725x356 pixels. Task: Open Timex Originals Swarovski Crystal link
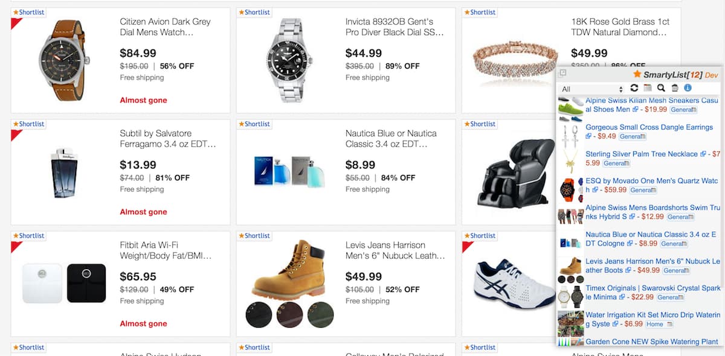click(652, 288)
